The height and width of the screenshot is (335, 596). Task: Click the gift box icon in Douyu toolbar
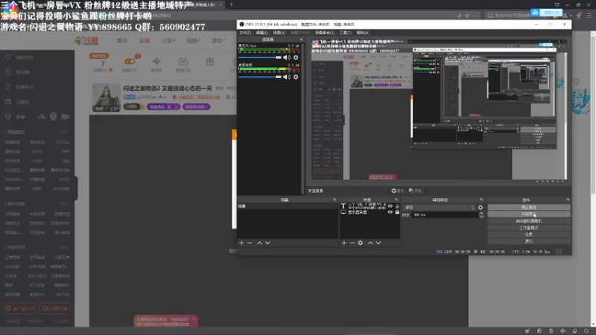210,61
